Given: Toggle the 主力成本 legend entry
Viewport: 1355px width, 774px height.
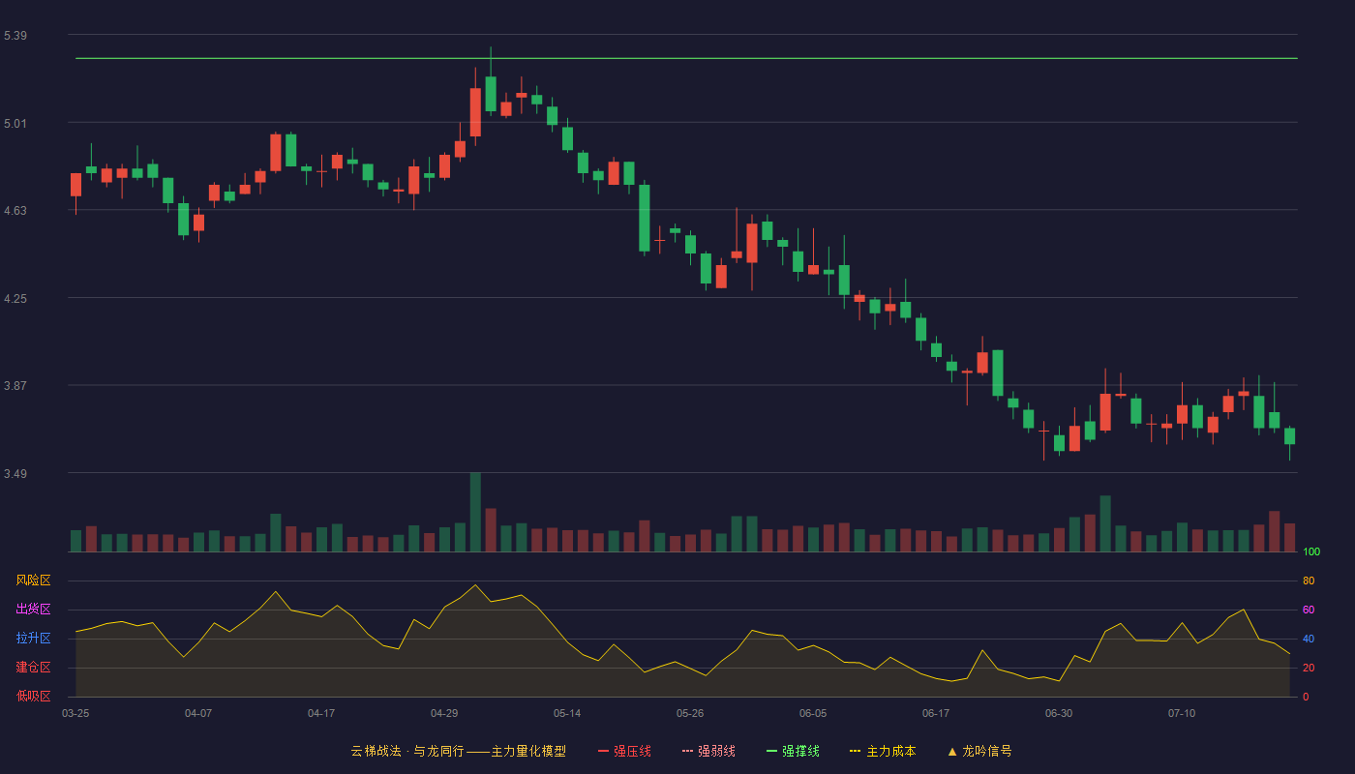Looking at the screenshot, I should [x=883, y=751].
